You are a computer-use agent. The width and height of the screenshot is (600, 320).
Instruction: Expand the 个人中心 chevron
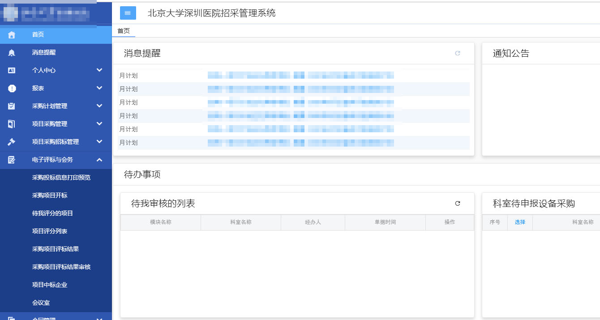[x=99, y=70]
